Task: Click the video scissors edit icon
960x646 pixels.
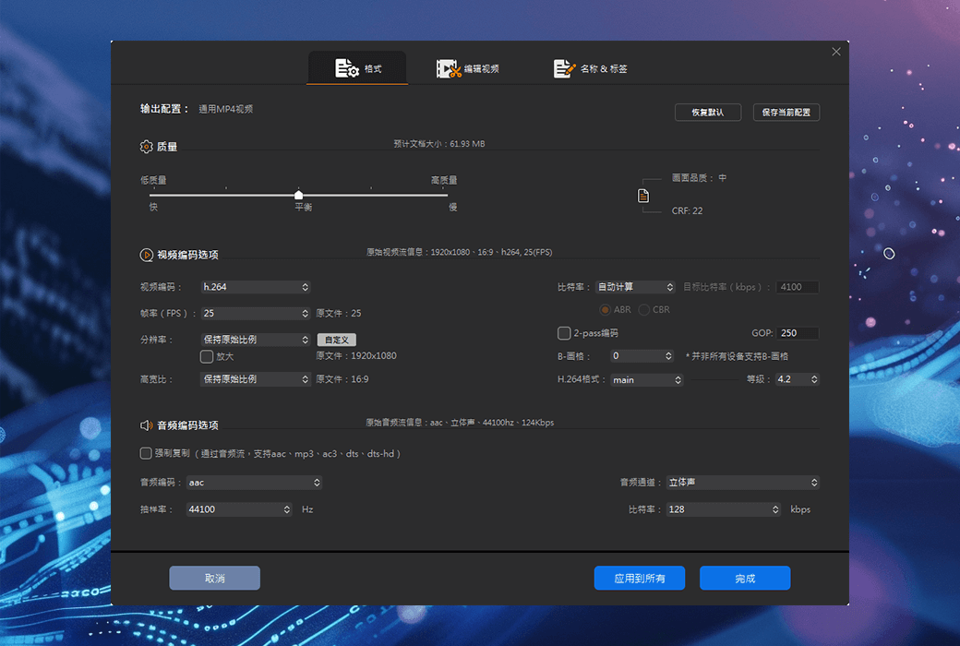Action: click(x=449, y=68)
